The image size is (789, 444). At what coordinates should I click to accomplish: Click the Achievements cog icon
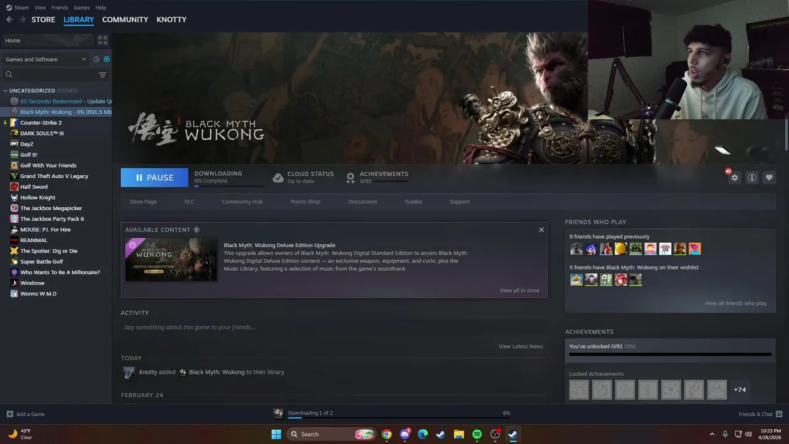pos(350,178)
